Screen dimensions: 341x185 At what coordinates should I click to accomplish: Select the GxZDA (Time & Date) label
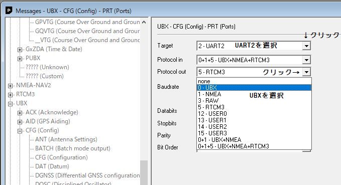[x=54, y=49]
